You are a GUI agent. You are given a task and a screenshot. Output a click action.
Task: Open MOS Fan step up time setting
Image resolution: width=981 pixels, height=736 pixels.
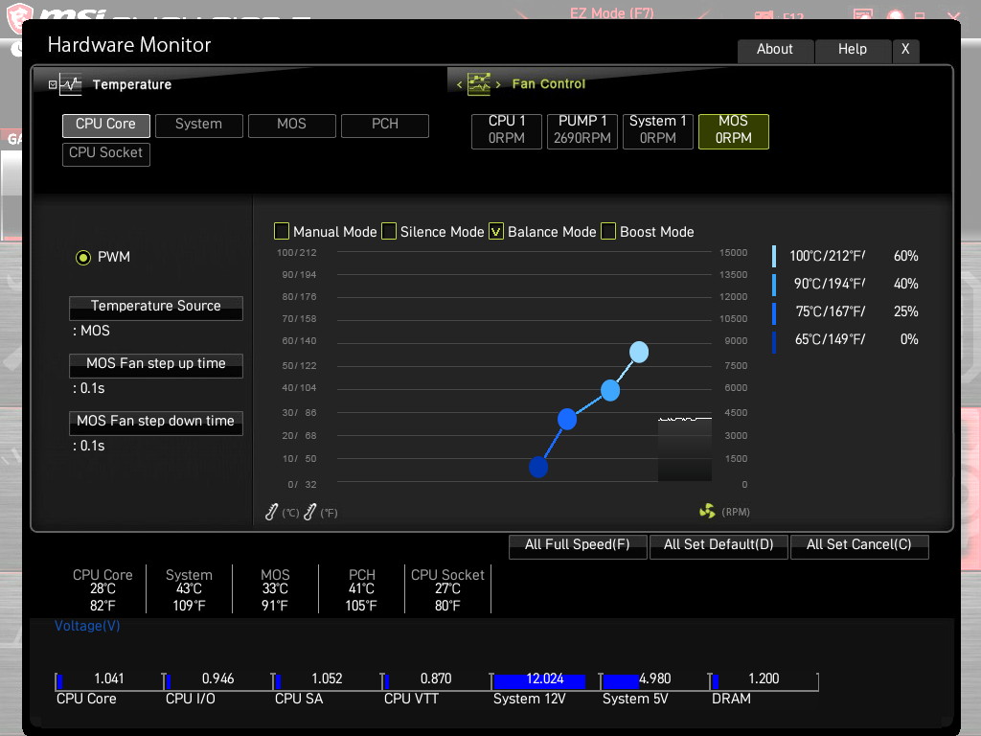pyautogui.click(x=156, y=365)
